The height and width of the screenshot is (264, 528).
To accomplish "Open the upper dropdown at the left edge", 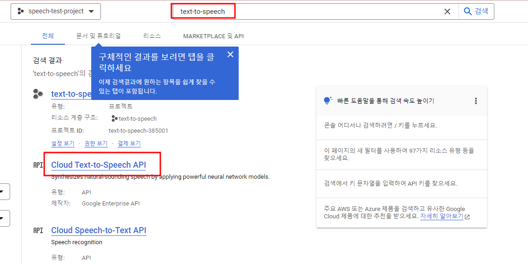I will coord(3,192).
